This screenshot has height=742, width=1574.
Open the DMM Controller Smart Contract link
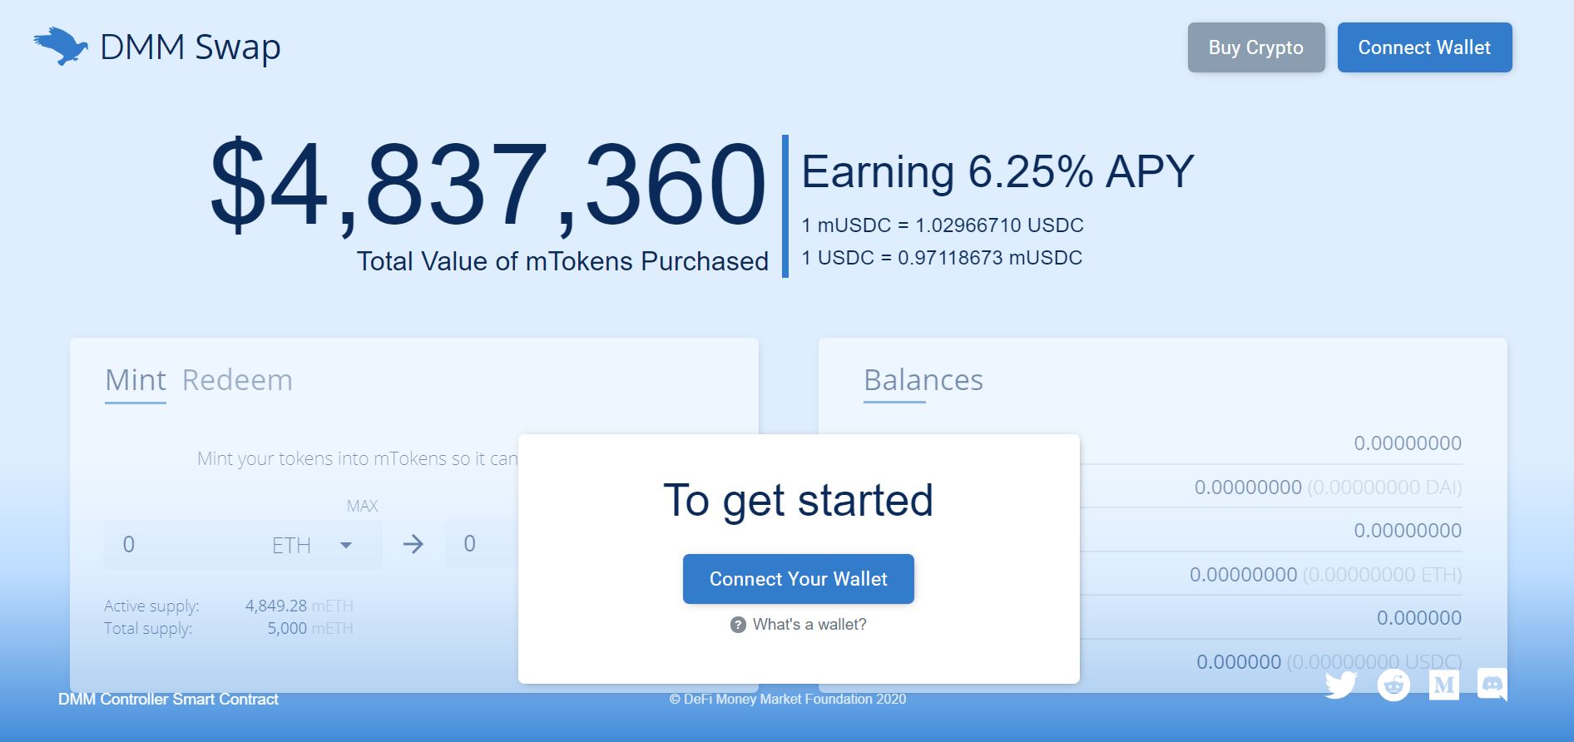[x=168, y=700]
